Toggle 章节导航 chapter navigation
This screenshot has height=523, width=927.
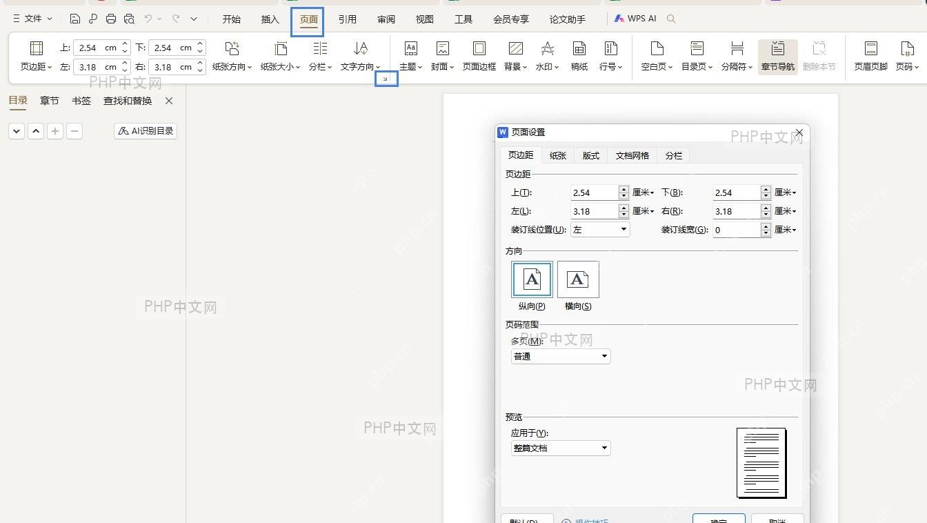click(777, 57)
